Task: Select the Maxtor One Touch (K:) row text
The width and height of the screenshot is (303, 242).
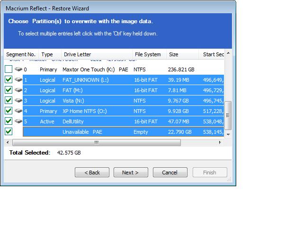Action: (89, 69)
